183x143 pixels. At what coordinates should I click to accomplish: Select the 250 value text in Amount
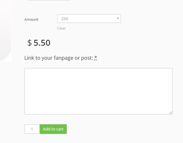pyautogui.click(x=65, y=19)
